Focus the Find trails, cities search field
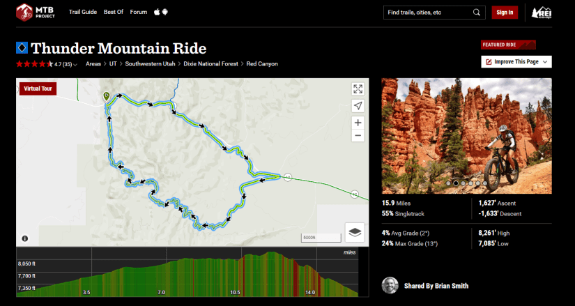Viewport: 575px width, 306px height. pyautogui.click(x=427, y=13)
